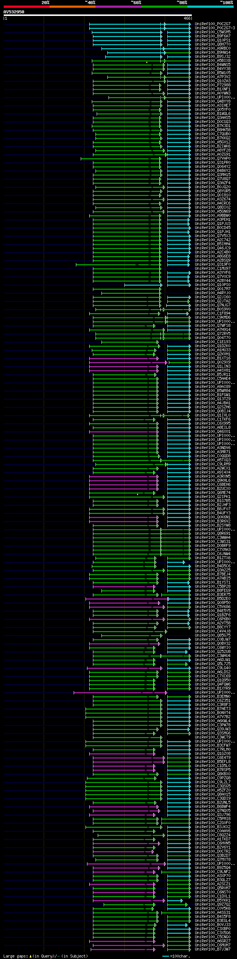The height and width of the screenshot is (959, 237).
Task: Select the UniRef100_Q1LIN3 label
Action: tap(213, 366)
